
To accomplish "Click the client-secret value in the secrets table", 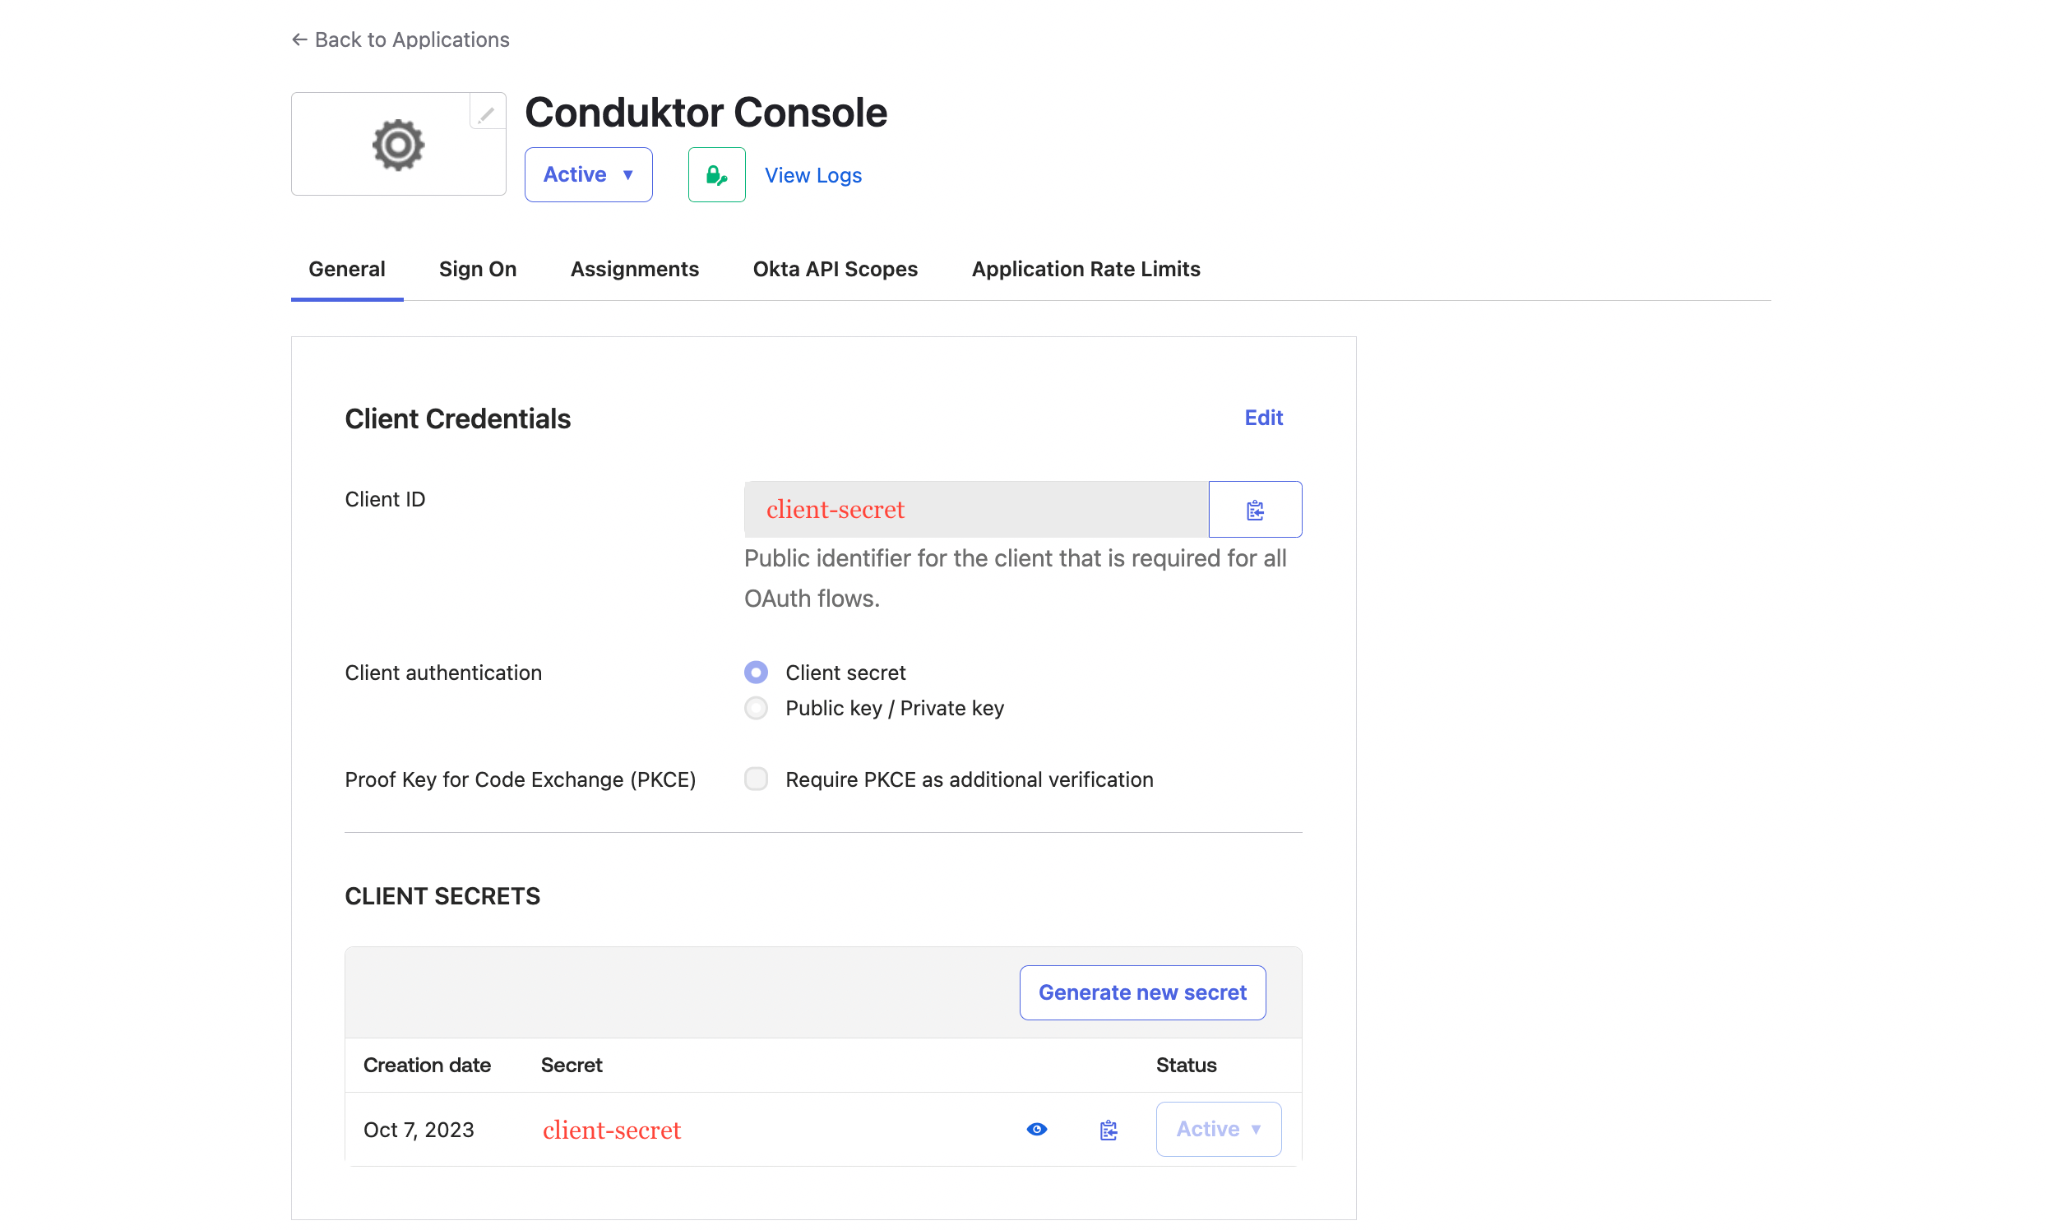I will 612,1130.
